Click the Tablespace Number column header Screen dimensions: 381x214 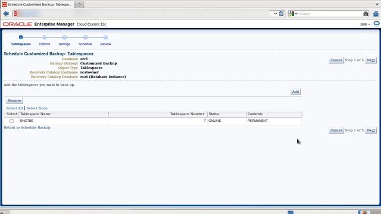click(158, 114)
